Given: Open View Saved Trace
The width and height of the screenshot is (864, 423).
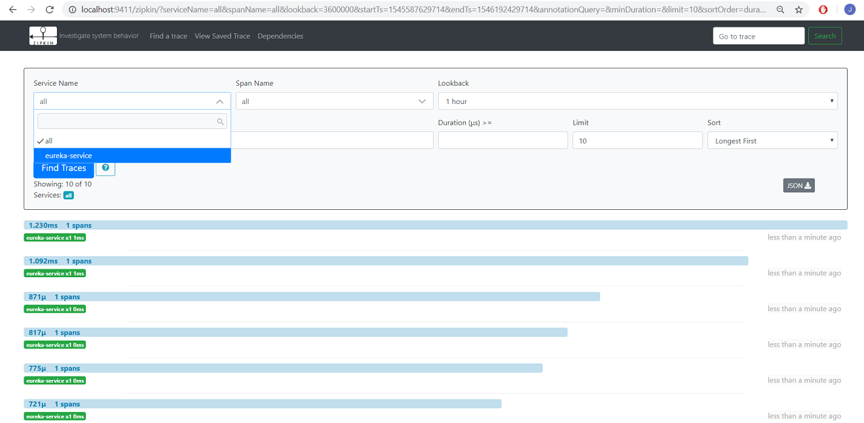Looking at the screenshot, I should click(x=222, y=36).
